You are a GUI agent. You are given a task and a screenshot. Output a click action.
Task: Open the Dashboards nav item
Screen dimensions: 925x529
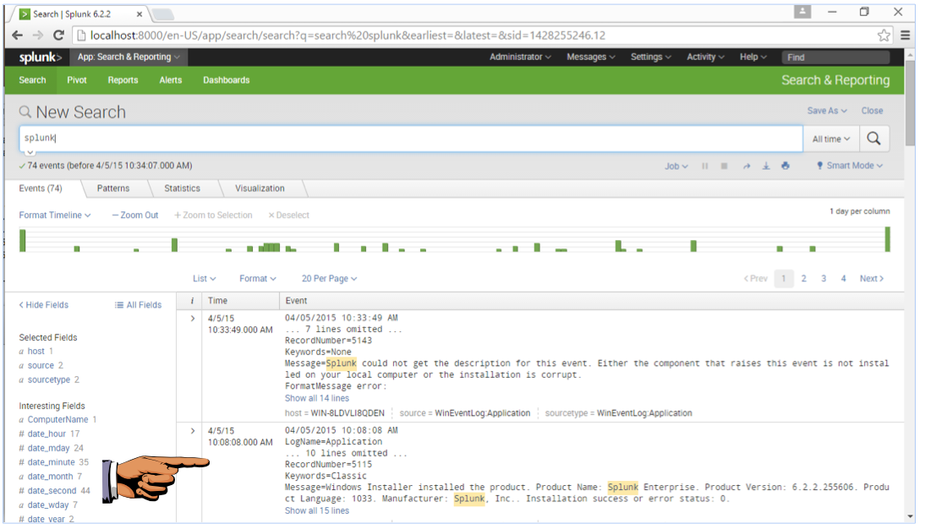point(226,80)
